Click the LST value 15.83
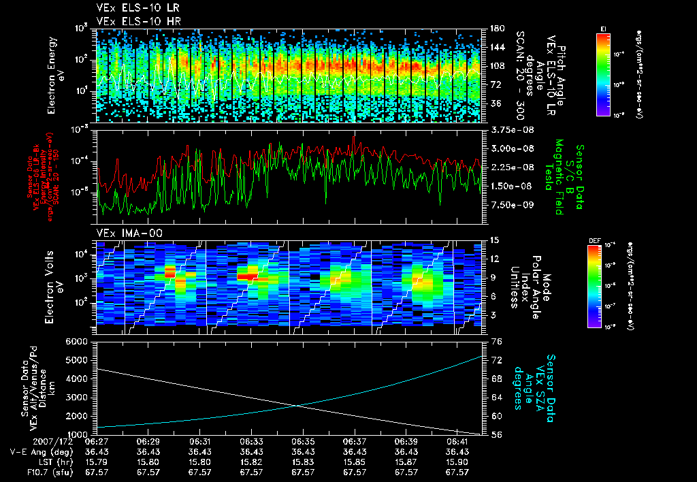 (x=303, y=462)
